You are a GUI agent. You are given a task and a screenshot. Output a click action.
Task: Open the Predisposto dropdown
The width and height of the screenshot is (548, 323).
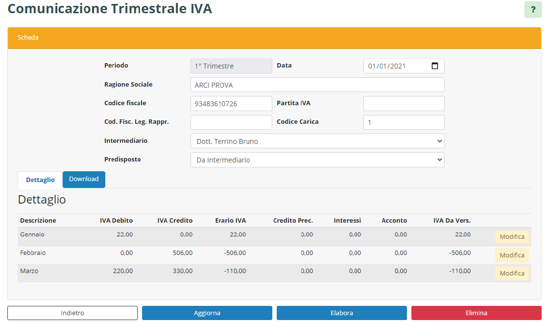click(x=317, y=160)
